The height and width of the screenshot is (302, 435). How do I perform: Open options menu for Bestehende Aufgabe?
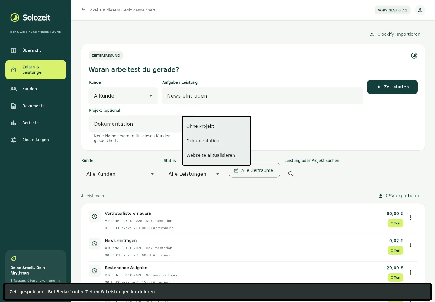[x=411, y=272]
